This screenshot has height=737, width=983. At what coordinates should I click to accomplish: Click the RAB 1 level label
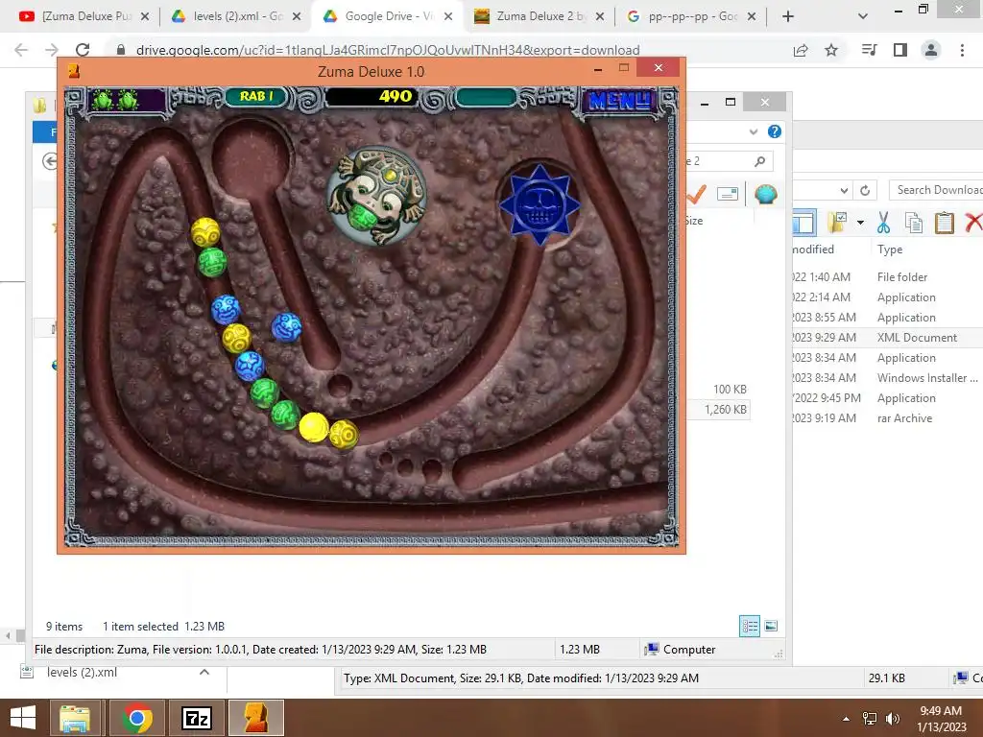pos(256,97)
